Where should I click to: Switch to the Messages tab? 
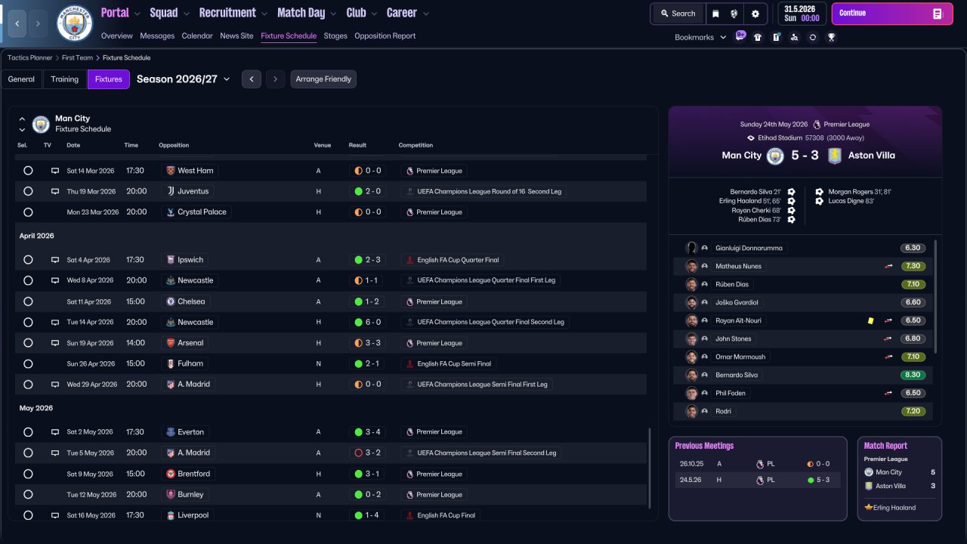pyautogui.click(x=157, y=36)
